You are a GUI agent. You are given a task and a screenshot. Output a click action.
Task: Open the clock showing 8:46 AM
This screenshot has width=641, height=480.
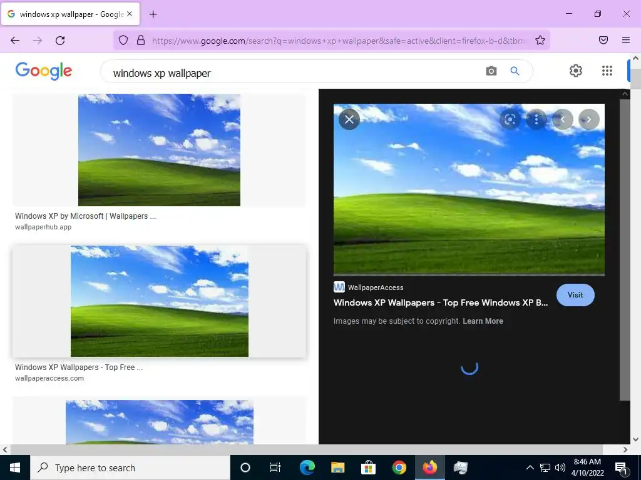click(587, 467)
